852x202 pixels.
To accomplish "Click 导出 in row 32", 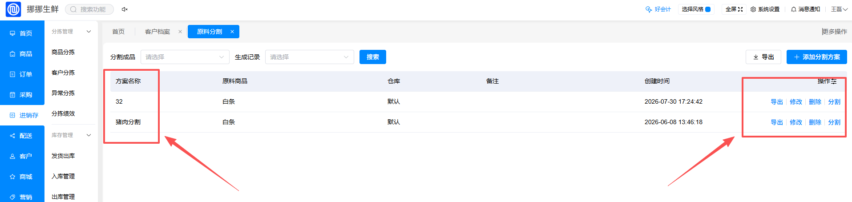I will tap(777, 102).
